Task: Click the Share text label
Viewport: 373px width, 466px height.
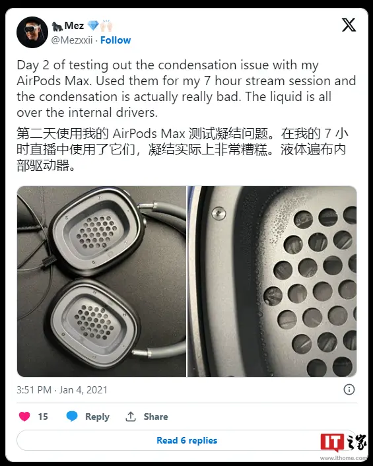Action: pos(156,416)
